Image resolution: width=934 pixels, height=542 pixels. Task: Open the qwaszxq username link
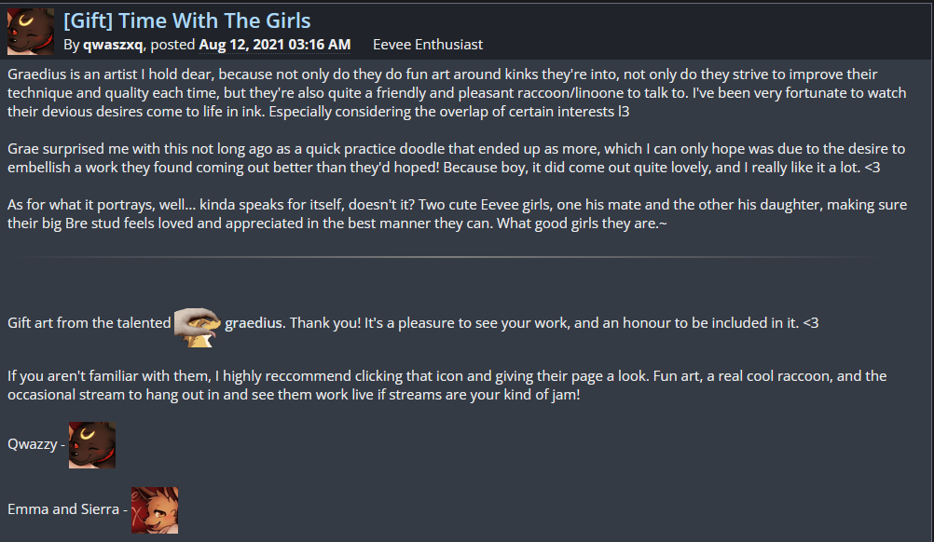(x=114, y=45)
